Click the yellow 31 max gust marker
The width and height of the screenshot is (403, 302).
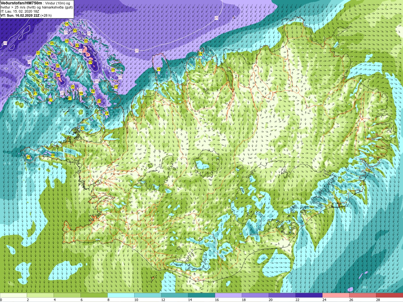pos(38,53)
